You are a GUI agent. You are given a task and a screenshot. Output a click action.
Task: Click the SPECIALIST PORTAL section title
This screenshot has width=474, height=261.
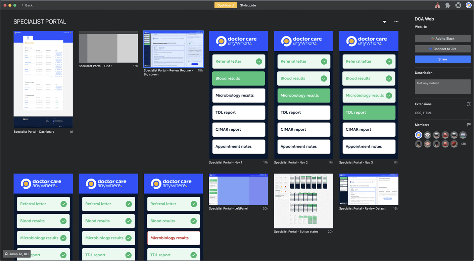[40, 22]
